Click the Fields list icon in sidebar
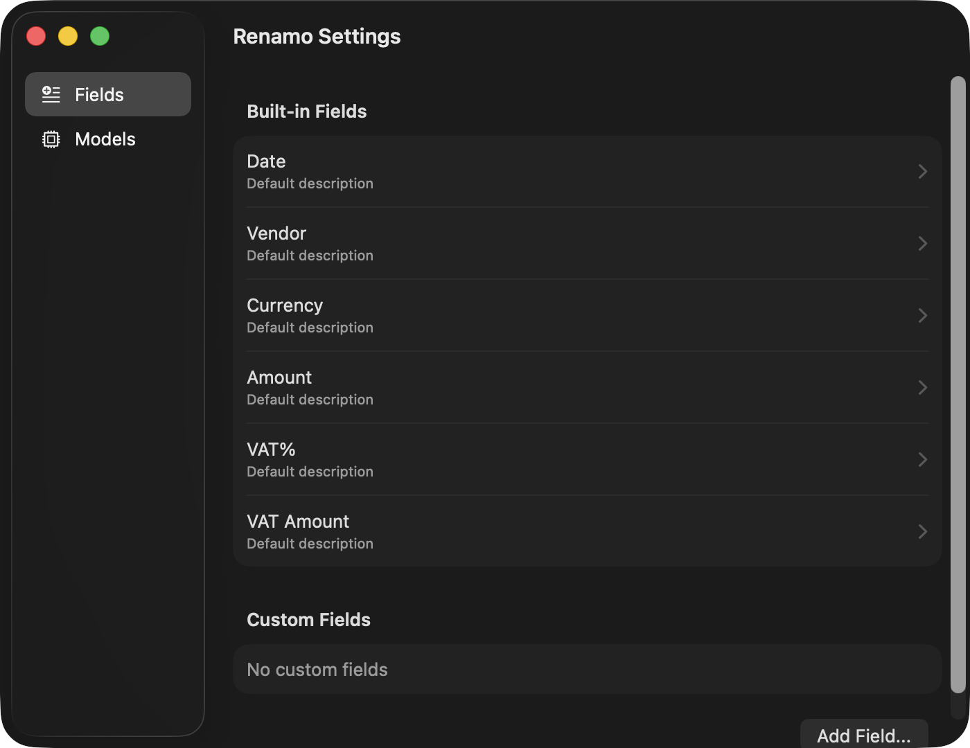The width and height of the screenshot is (970, 748). (51, 94)
